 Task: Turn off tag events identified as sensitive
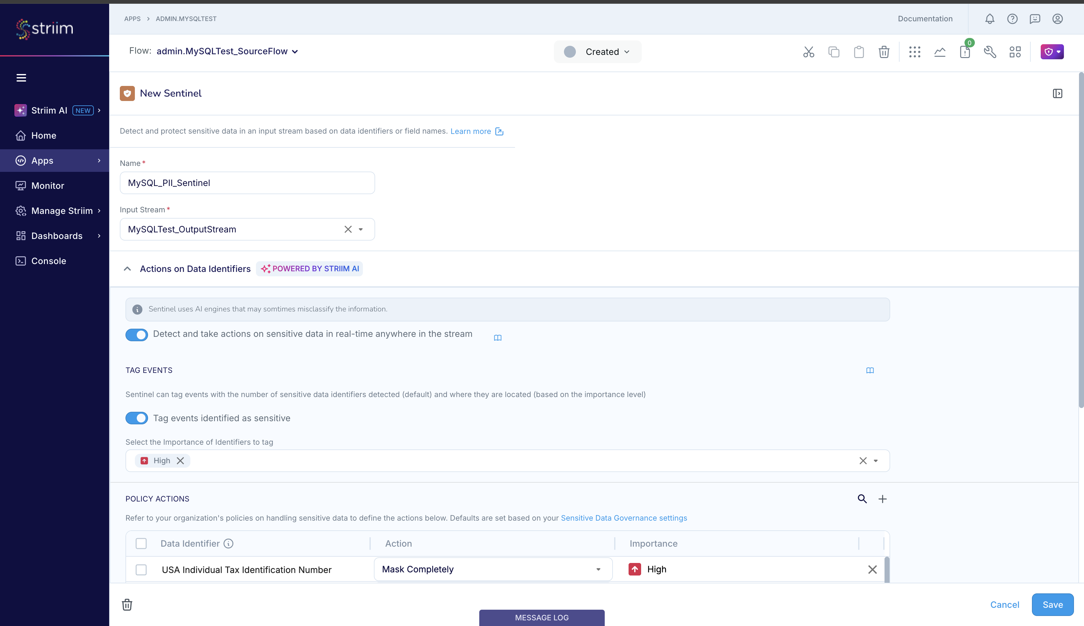tap(136, 417)
